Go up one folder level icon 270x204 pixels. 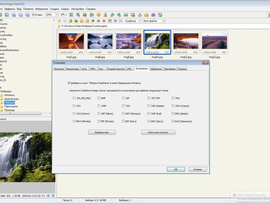71,21
